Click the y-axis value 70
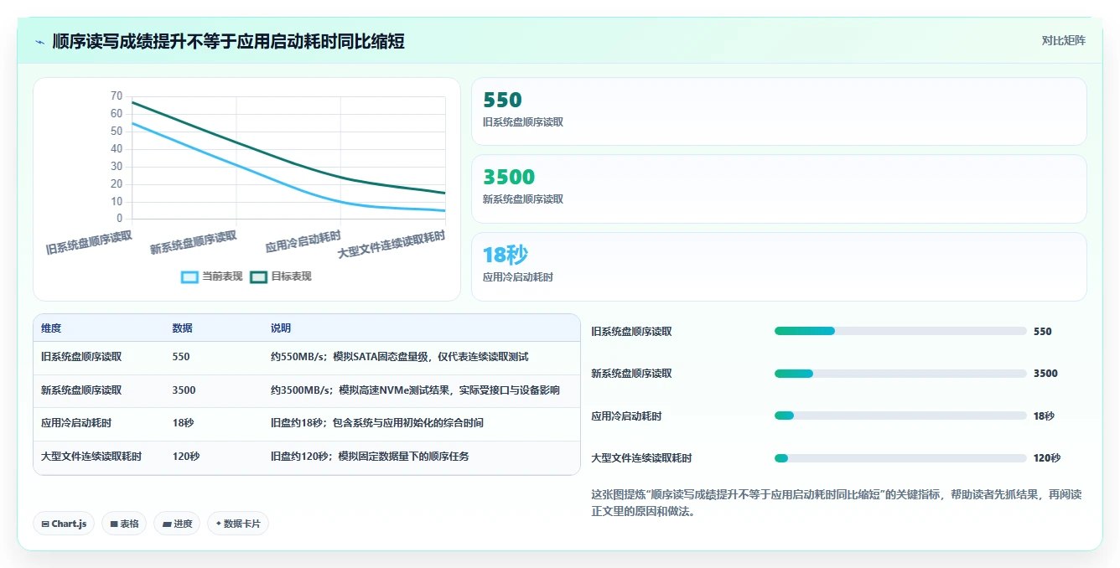The height and width of the screenshot is (568, 1120). (117, 96)
